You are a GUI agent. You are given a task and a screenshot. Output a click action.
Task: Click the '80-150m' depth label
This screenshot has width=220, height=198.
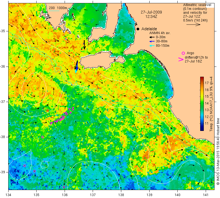pyautogui.click(x=163, y=46)
